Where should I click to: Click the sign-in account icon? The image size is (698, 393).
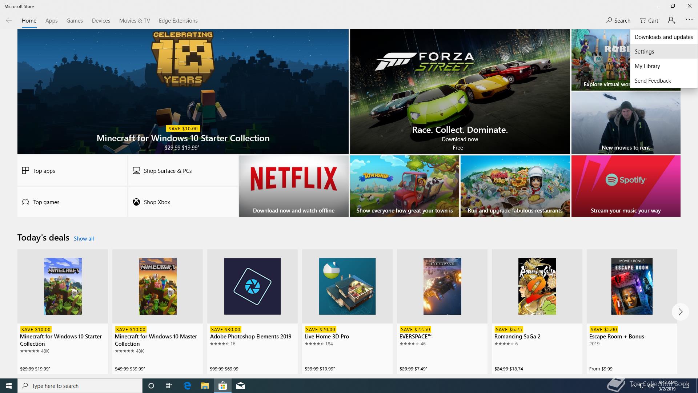coord(671,20)
